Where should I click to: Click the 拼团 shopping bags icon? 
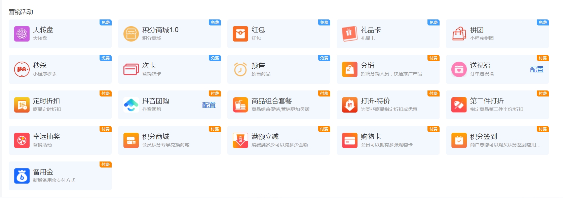[x=459, y=34]
